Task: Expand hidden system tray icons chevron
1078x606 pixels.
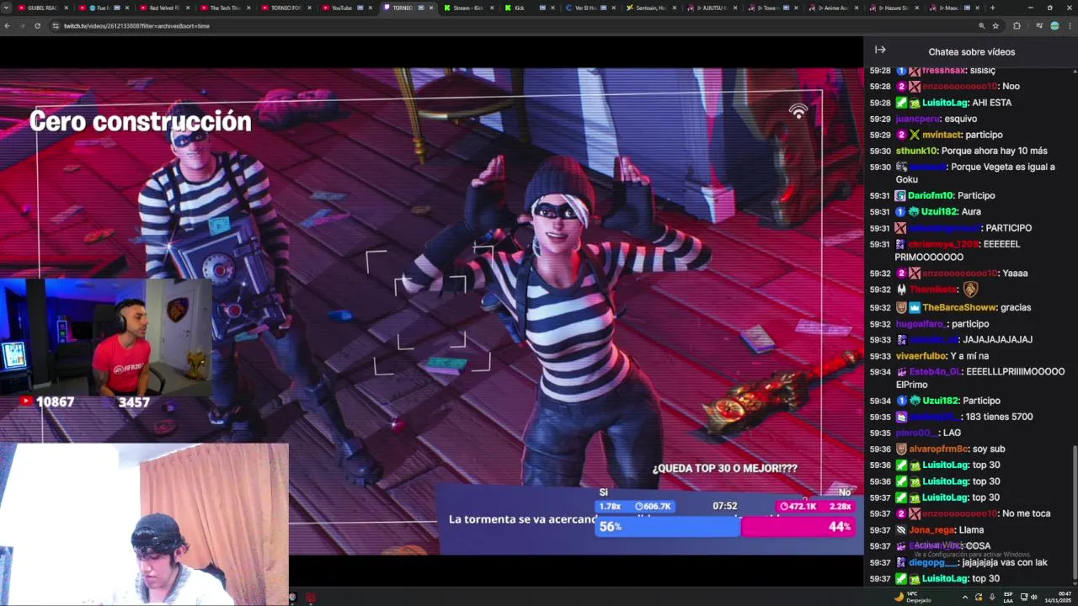Action: point(965,597)
